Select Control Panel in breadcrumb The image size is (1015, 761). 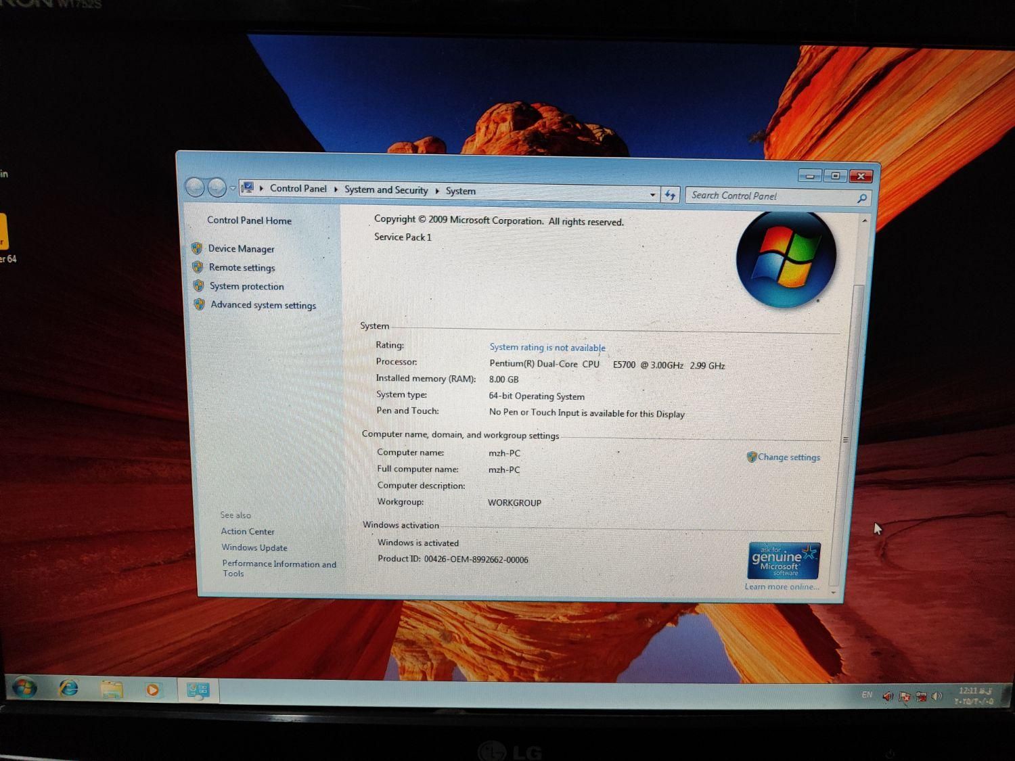point(298,189)
